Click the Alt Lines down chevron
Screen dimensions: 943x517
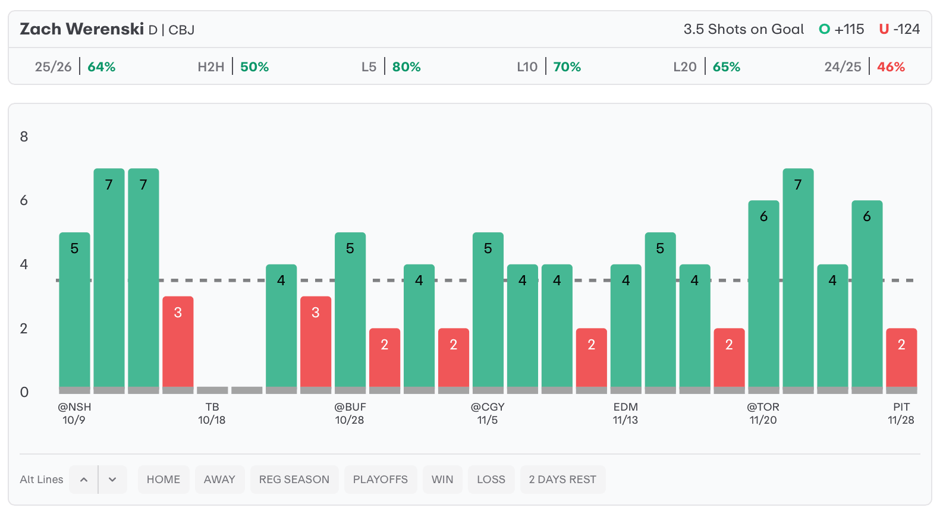(112, 480)
